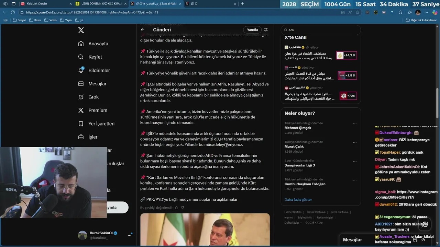
Task: Open the browser profile avatar
Action: click(x=418, y=12)
